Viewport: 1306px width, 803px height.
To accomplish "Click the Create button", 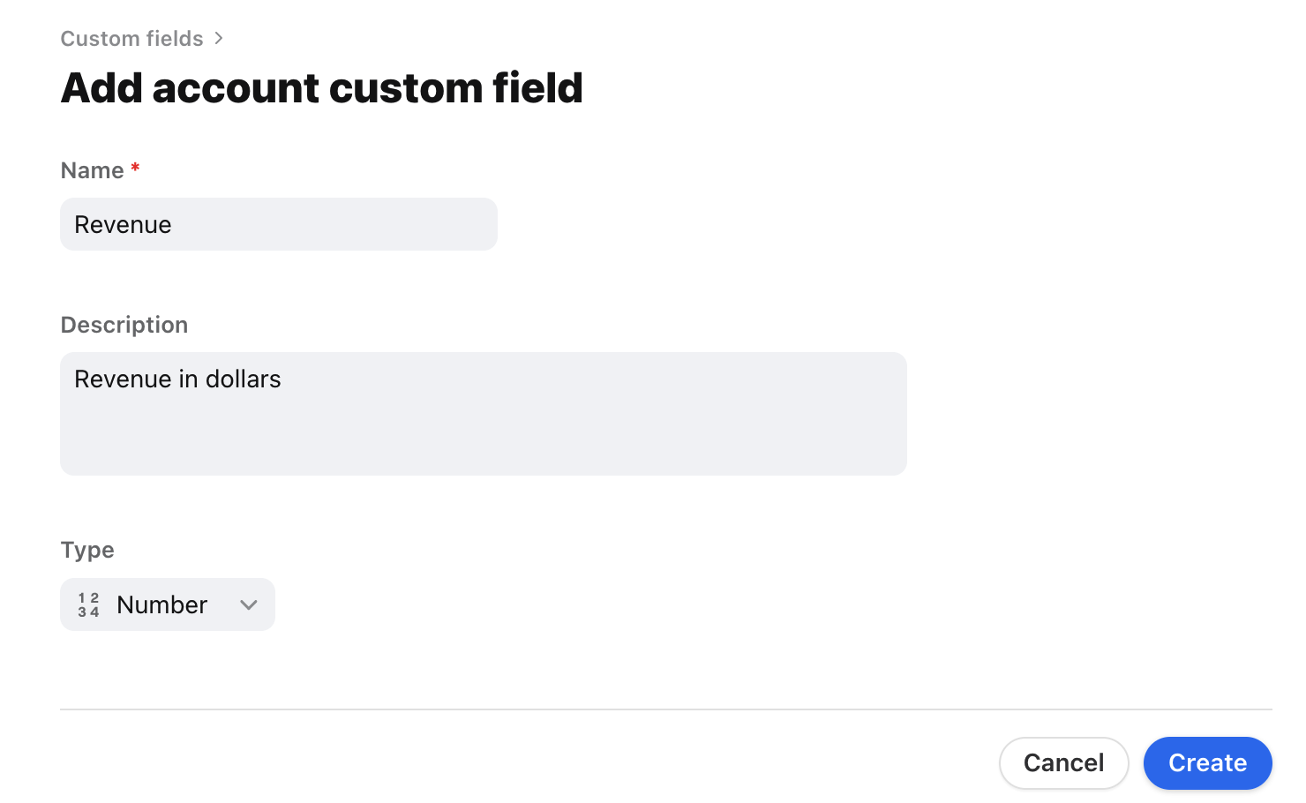I will [x=1208, y=763].
